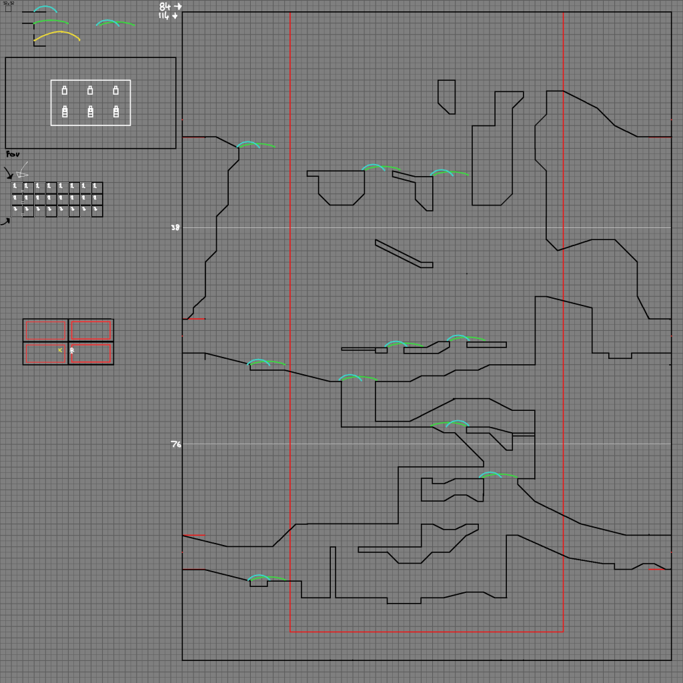
Task: Pick the top-right small bottle icon
Action: (x=115, y=90)
